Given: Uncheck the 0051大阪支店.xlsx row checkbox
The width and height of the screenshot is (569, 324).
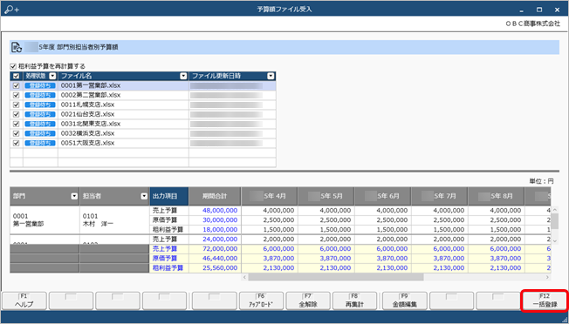Looking at the screenshot, I should (16, 143).
